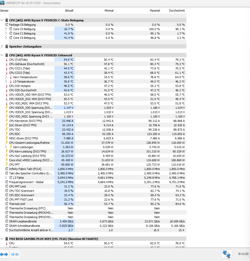Sort by the Sensor column header
This screenshot has height=261, width=250.
point(27,11)
